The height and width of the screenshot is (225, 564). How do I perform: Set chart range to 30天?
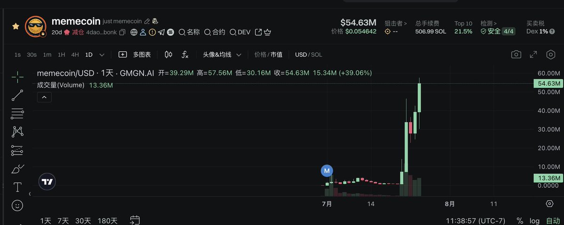point(83,220)
